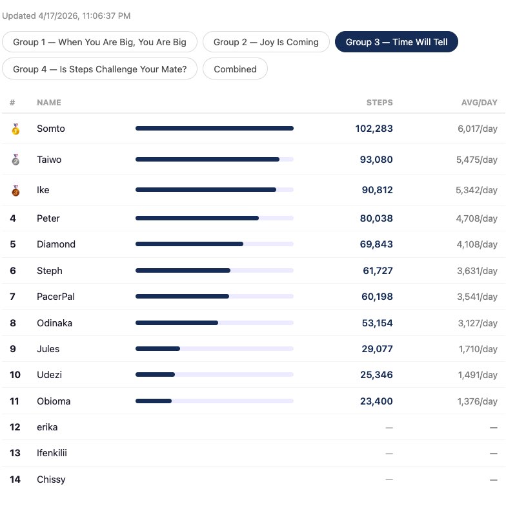Open the Group 2 — Joy Is Coming tab
The width and height of the screenshot is (506, 506).
pyautogui.click(x=266, y=42)
